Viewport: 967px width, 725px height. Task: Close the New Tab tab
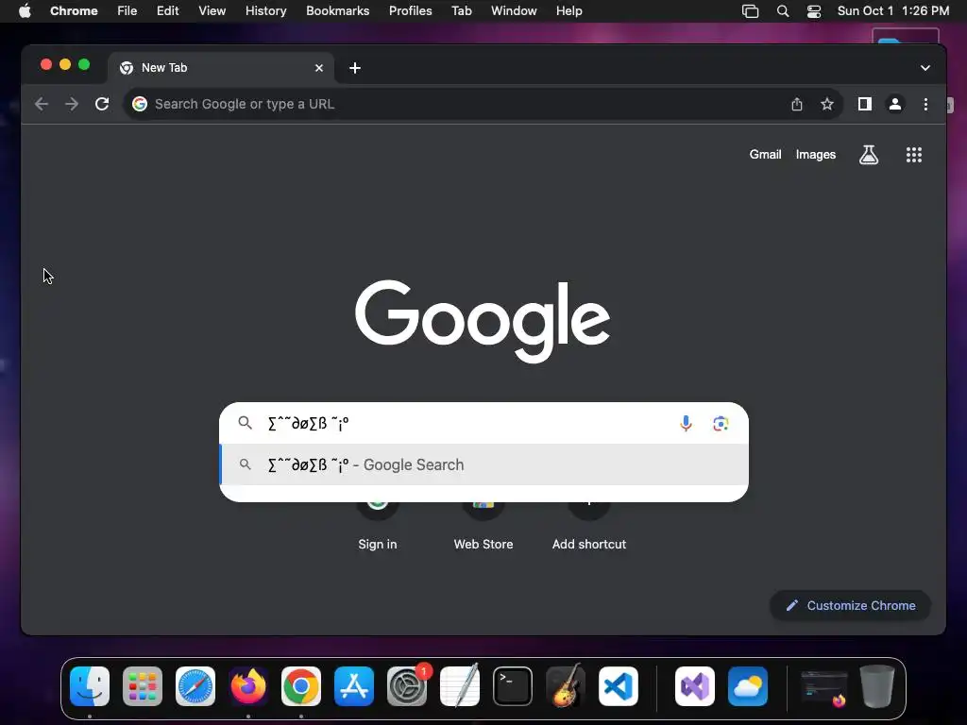click(319, 68)
